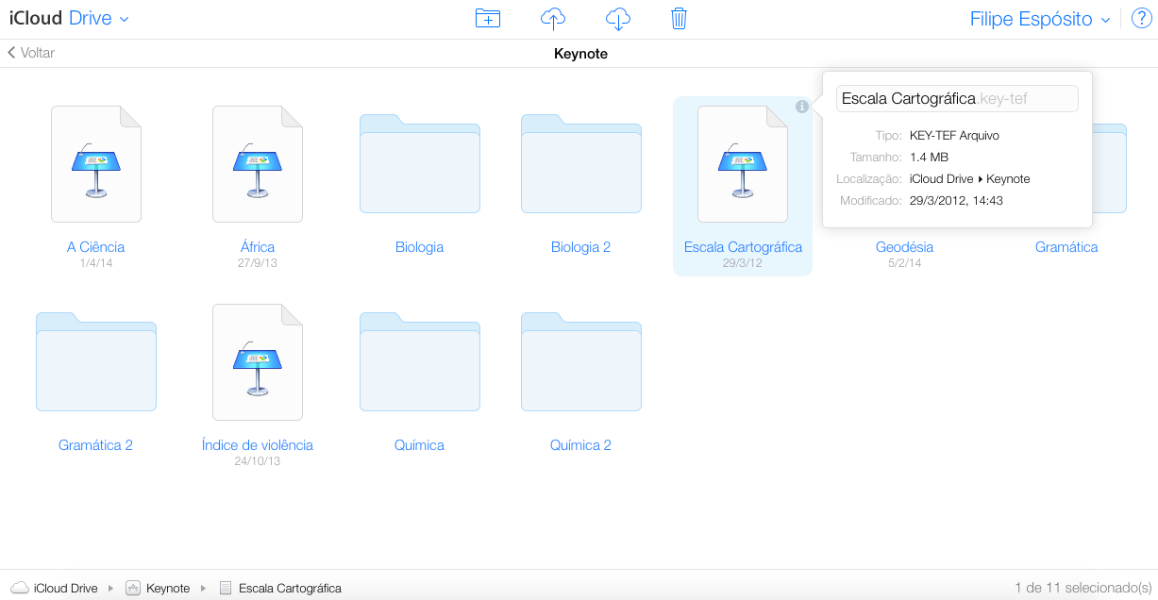1158x600 pixels.
Task: Click the 24/10/13 date under Índice de violência
Action: tap(258, 461)
